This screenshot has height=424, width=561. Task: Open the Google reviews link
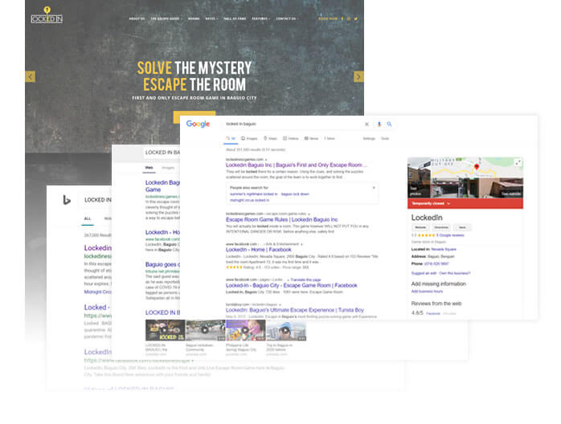450,235
